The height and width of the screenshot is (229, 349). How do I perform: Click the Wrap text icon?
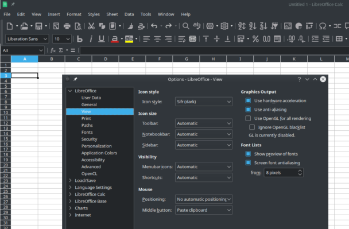click(x=181, y=39)
